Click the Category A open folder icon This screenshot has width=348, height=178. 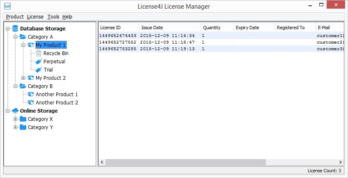[23, 37]
